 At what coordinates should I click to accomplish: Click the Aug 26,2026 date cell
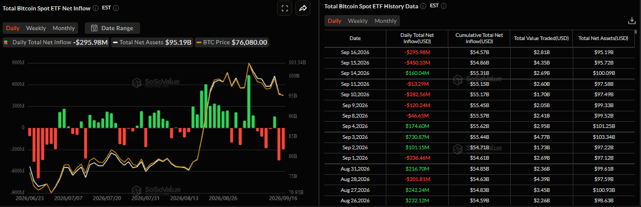355,200
